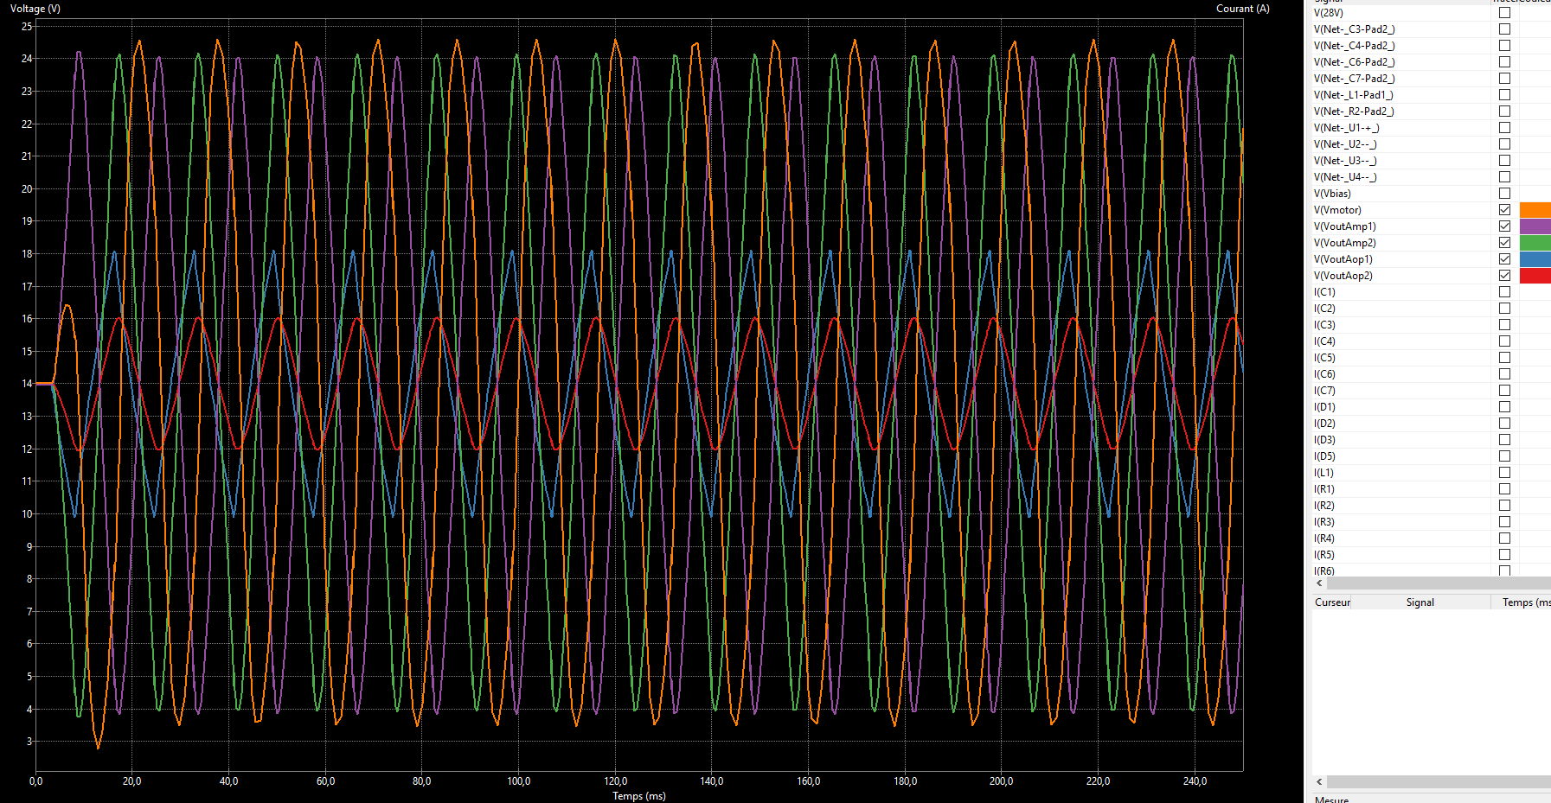Click the I(C4) signal name
This screenshot has width=1551, height=803.
(x=1324, y=341)
